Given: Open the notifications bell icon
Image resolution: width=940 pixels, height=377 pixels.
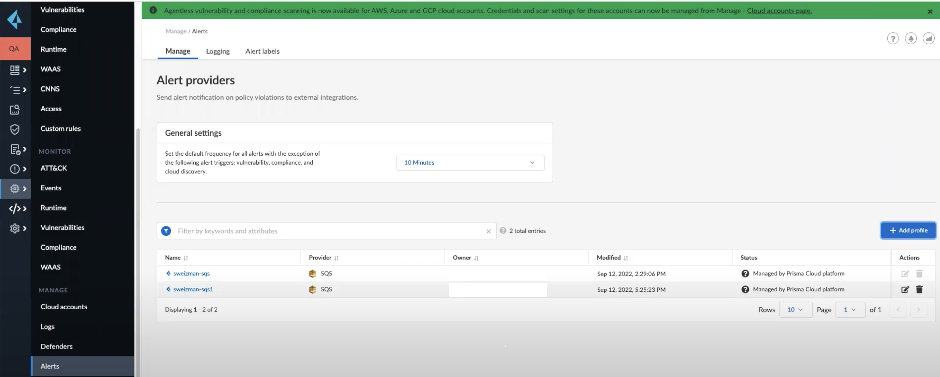Looking at the screenshot, I should (911, 38).
